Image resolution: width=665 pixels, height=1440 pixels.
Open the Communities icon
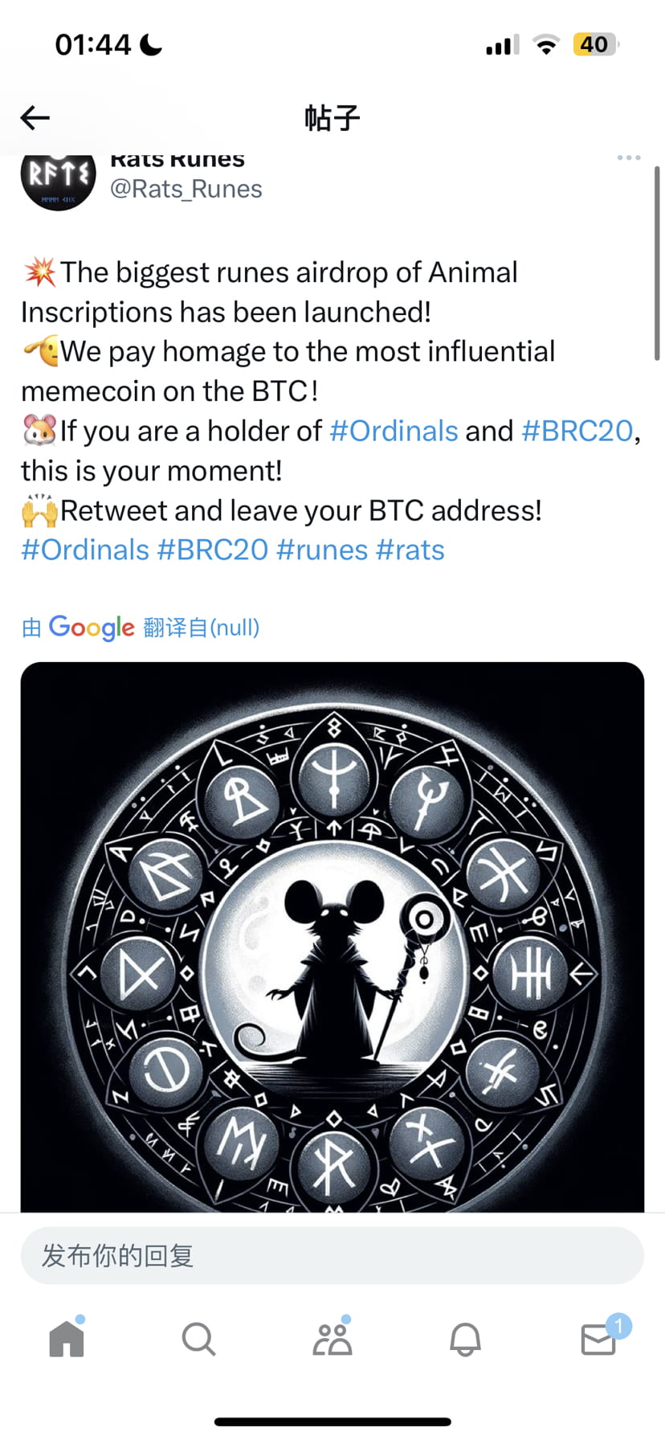click(x=332, y=1338)
